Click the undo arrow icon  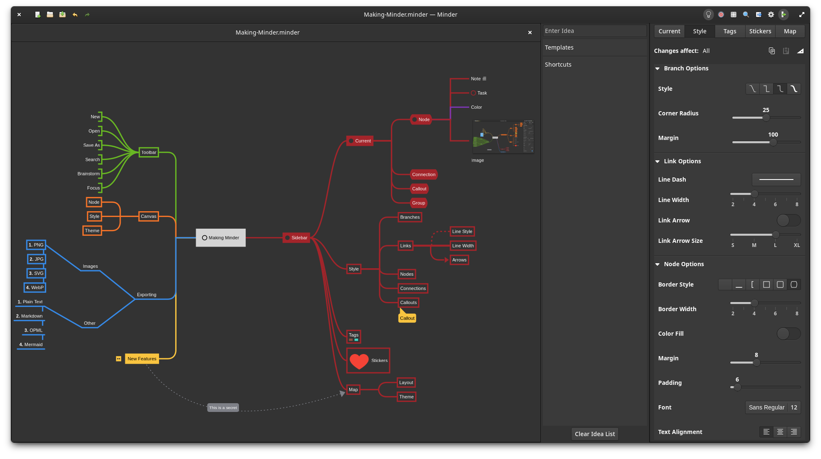pos(75,15)
